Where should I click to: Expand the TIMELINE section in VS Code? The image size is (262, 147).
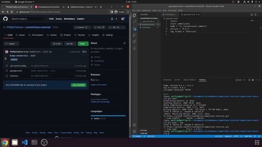(x=144, y=134)
